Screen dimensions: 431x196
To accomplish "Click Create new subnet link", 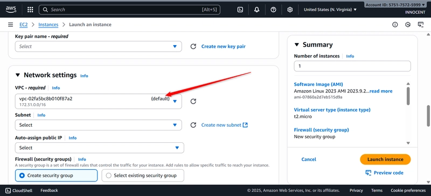I will point(221,125).
